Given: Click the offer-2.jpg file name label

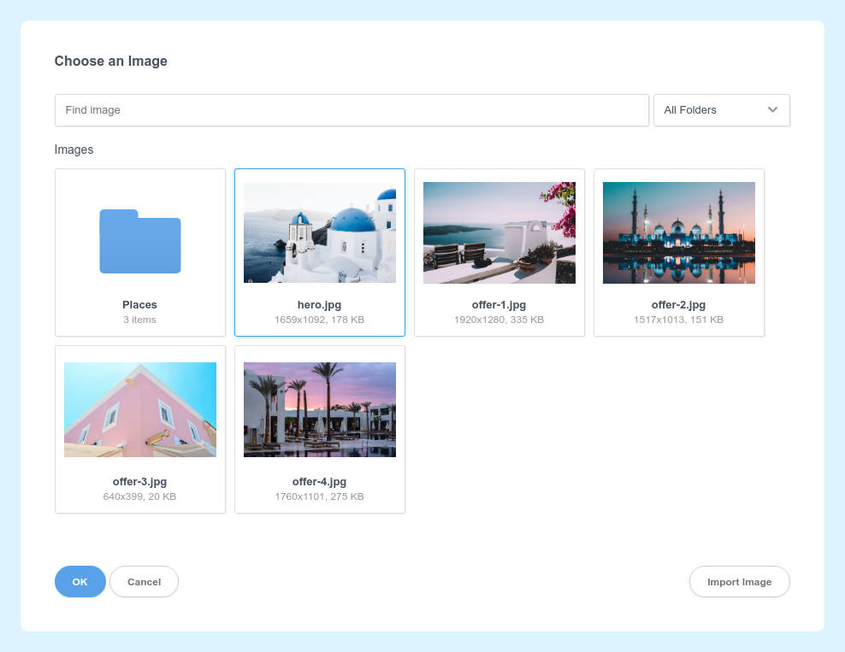Looking at the screenshot, I should click(678, 304).
